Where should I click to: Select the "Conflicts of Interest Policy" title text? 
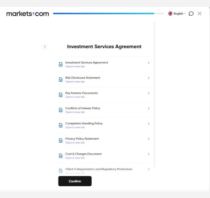83,108
